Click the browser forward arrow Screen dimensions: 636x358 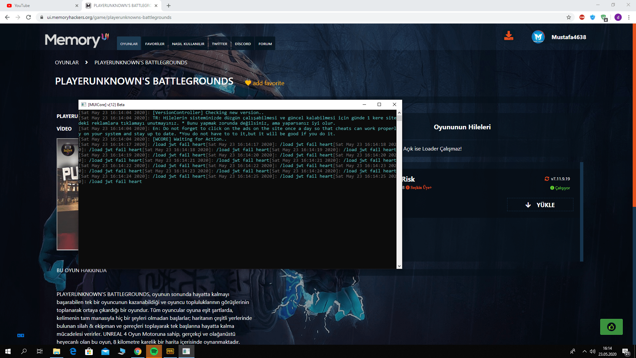(x=18, y=17)
